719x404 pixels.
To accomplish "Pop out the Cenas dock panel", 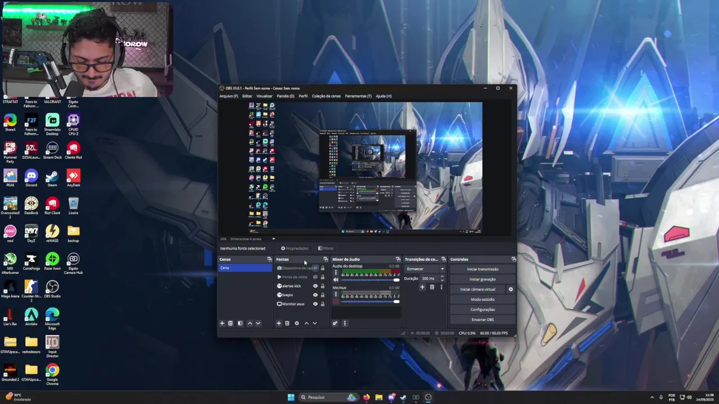I will click(270, 259).
